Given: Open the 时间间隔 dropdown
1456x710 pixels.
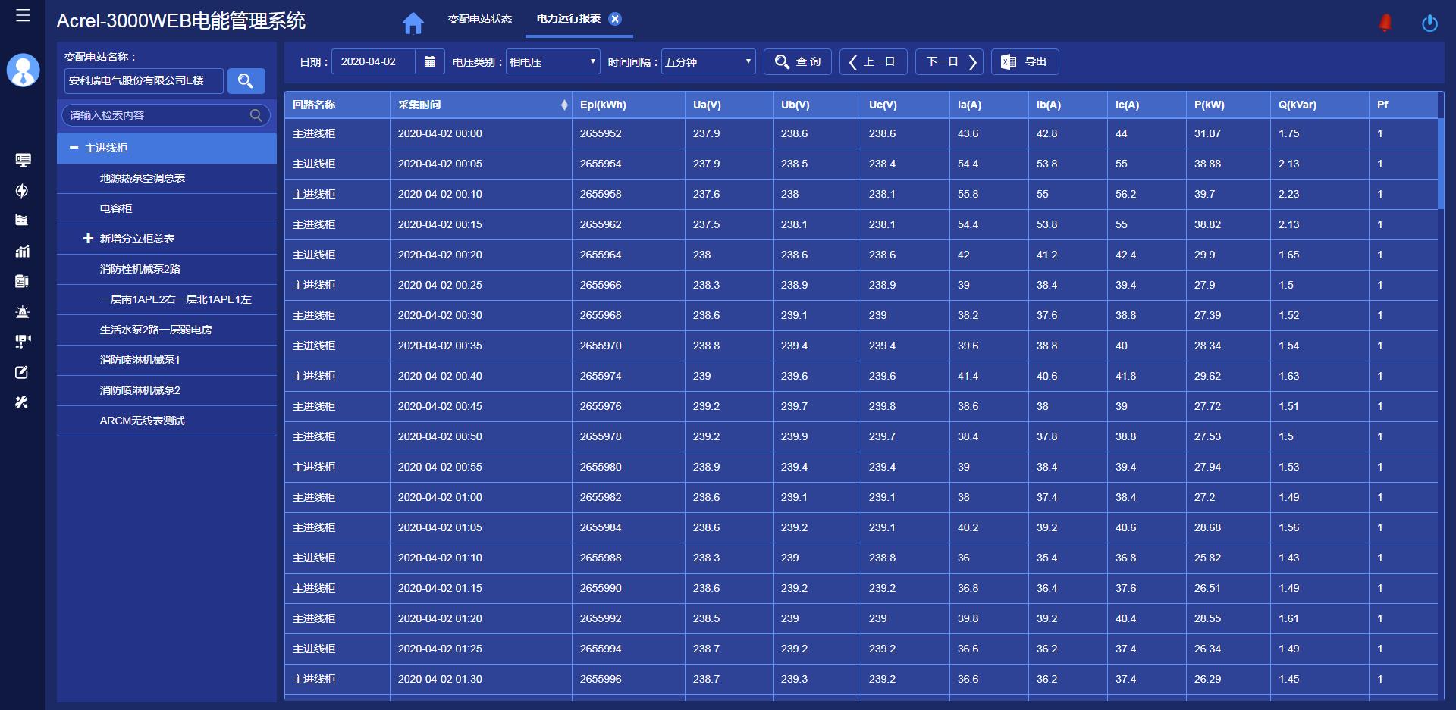Looking at the screenshot, I should tap(708, 61).
